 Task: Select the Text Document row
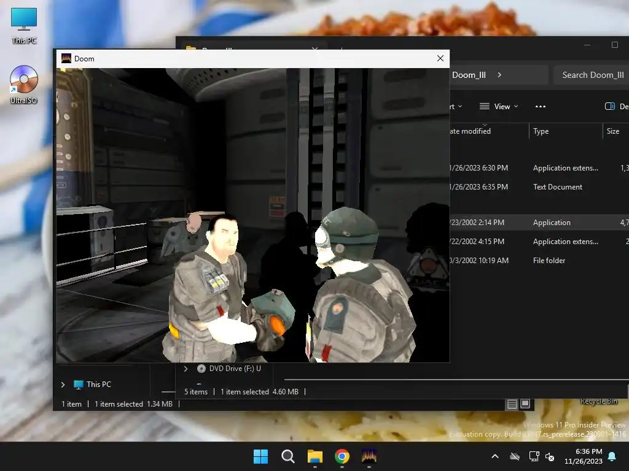point(539,187)
